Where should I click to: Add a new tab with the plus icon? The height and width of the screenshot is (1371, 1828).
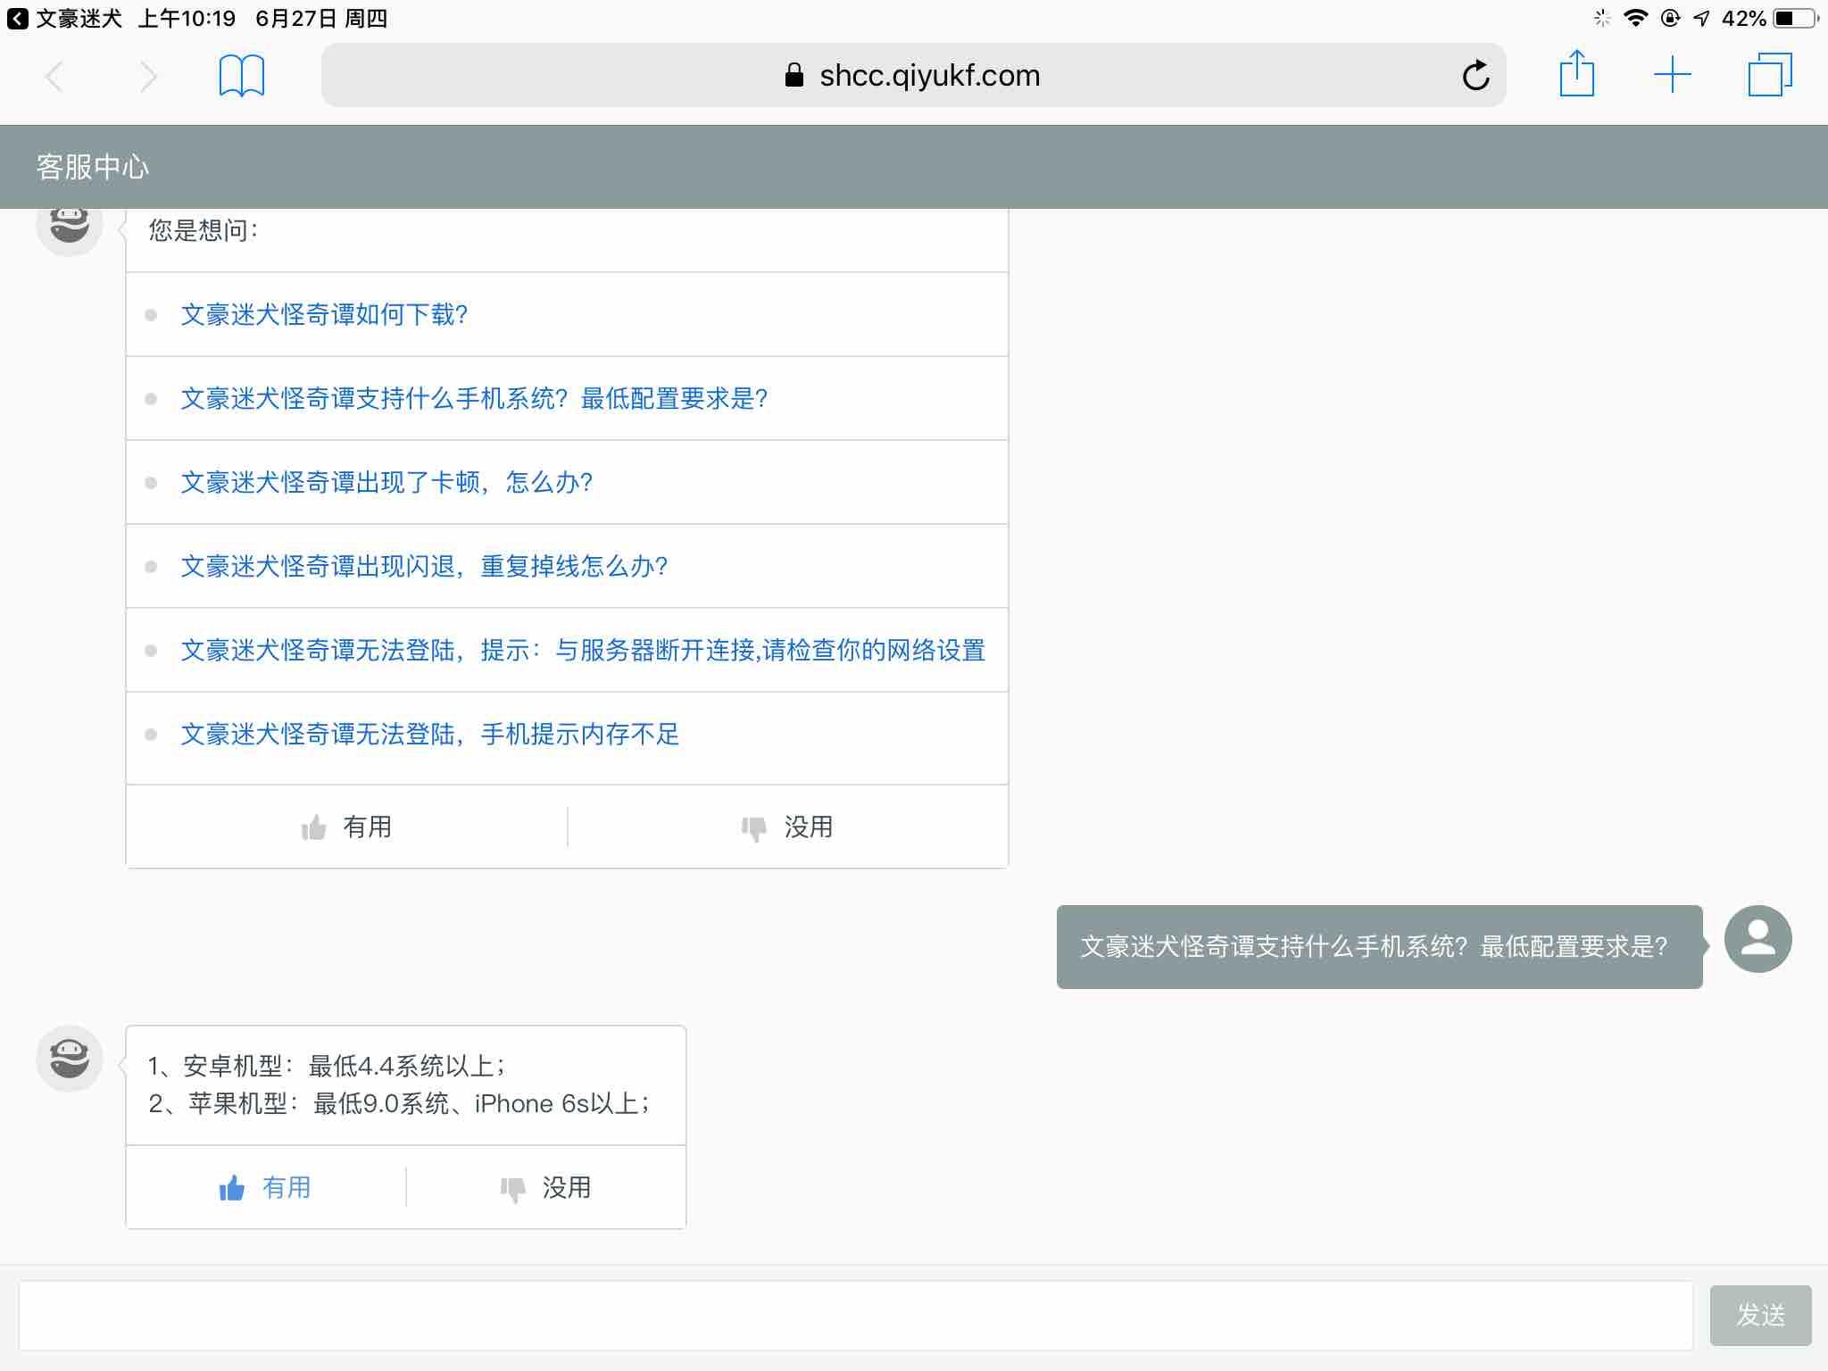tap(1673, 75)
